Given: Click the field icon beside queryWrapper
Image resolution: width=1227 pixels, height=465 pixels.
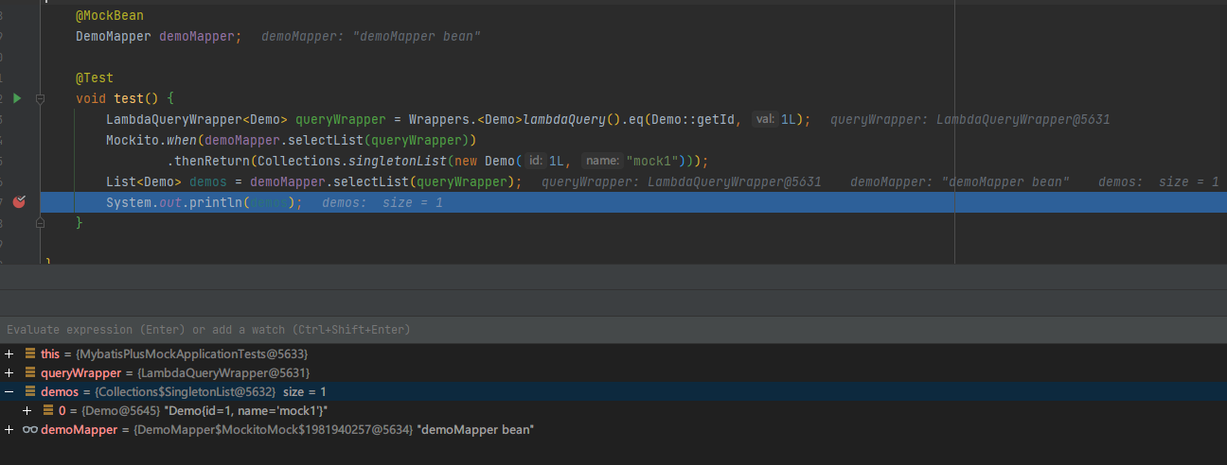Looking at the screenshot, I should pos(30,372).
